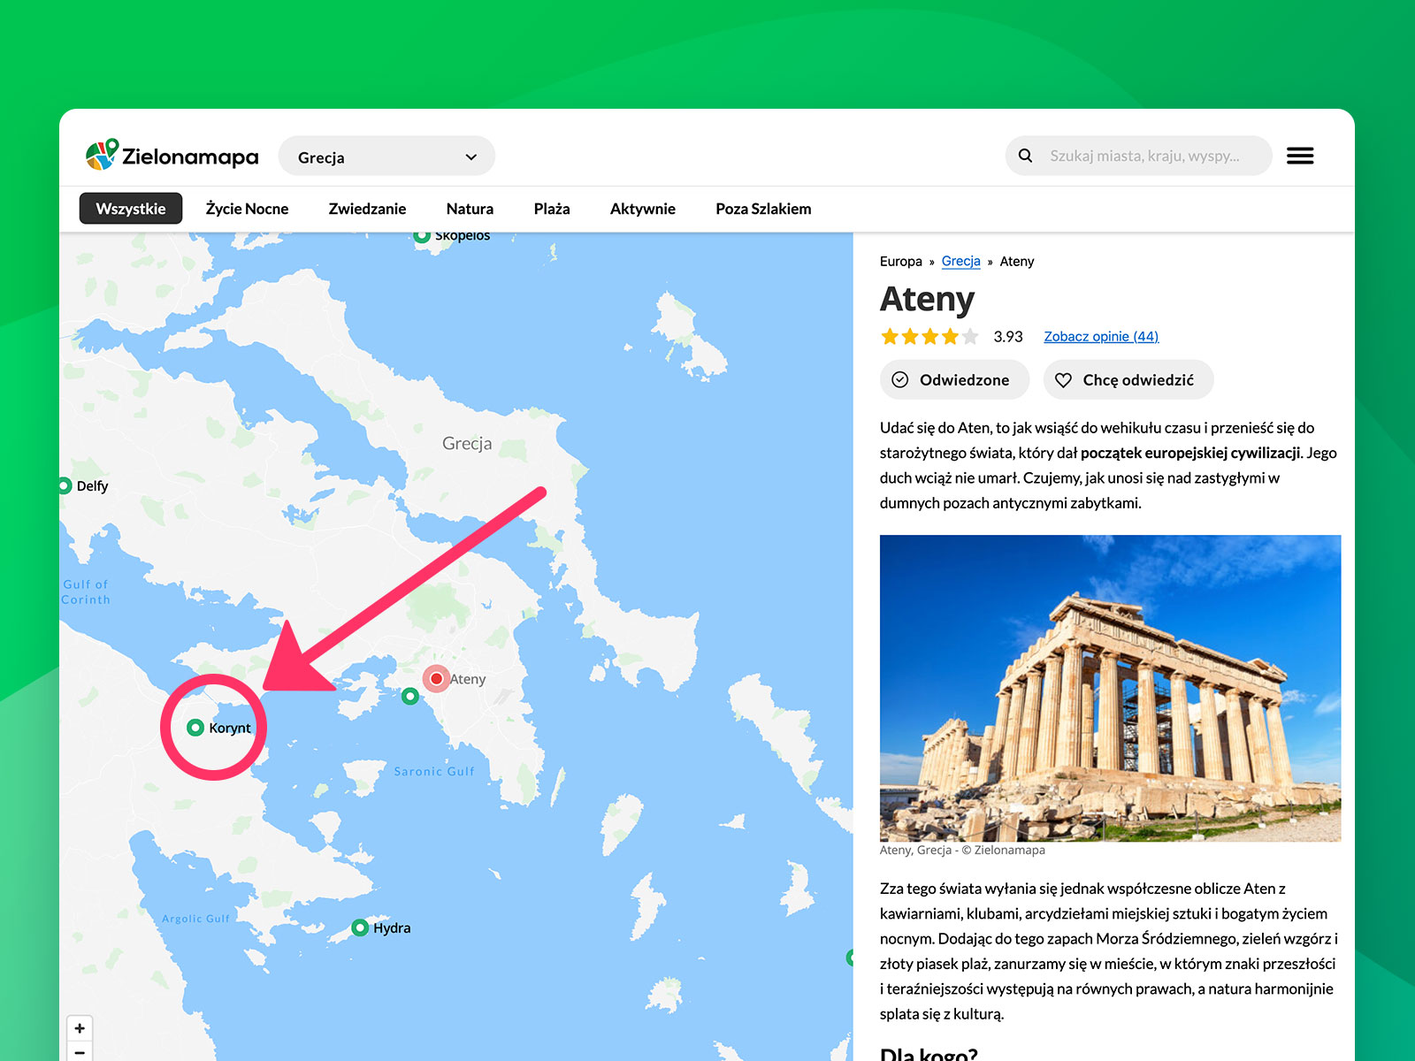
Task: Switch to the Zwiedzanie tab
Action: coord(367,209)
